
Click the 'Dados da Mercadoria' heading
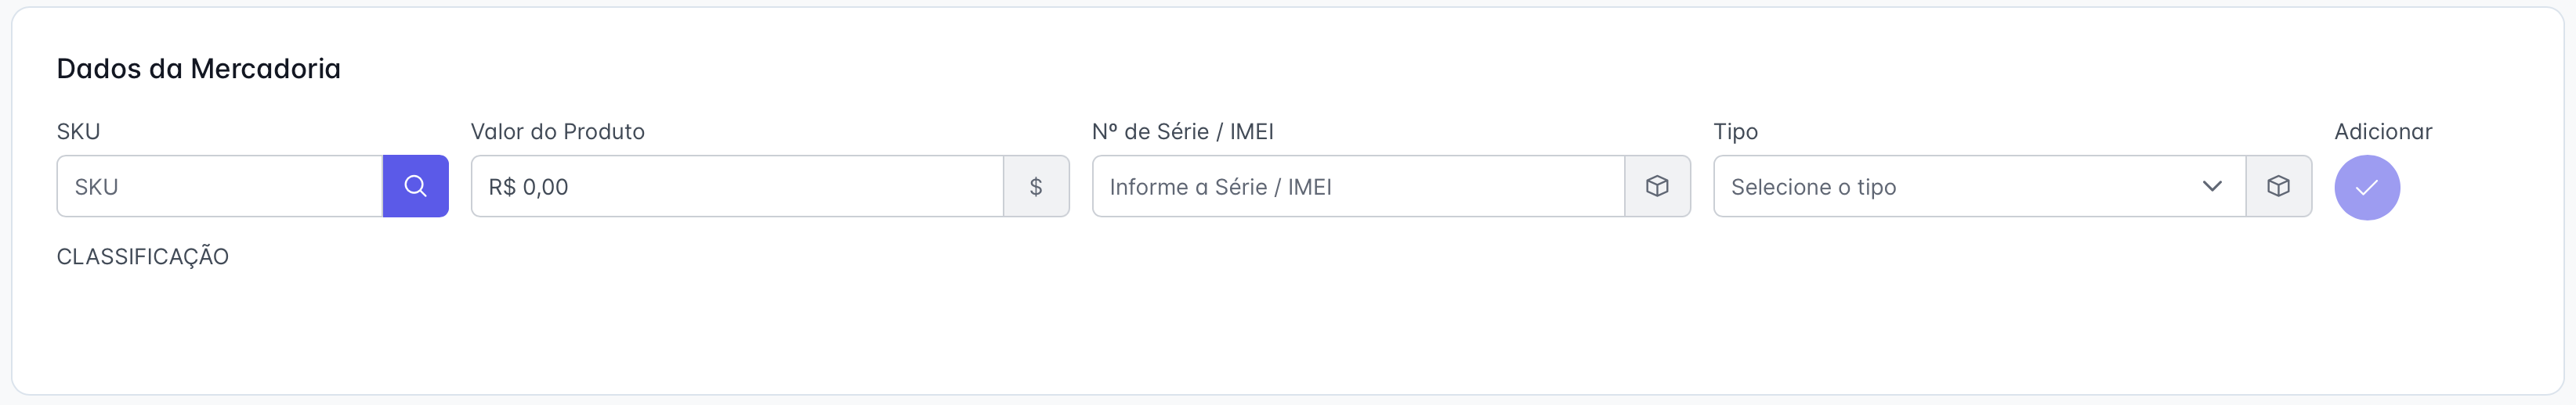tap(199, 68)
